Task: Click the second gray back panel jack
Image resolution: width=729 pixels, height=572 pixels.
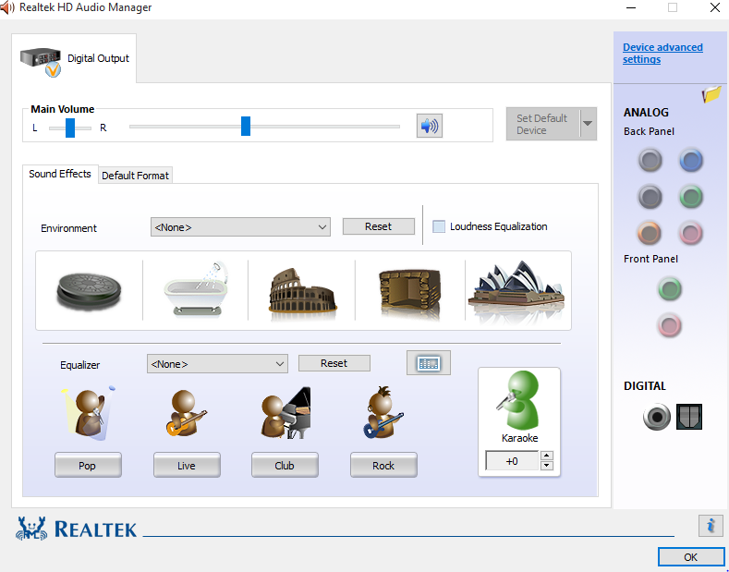Action: 650,196
